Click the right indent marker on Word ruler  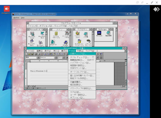[100, 61]
